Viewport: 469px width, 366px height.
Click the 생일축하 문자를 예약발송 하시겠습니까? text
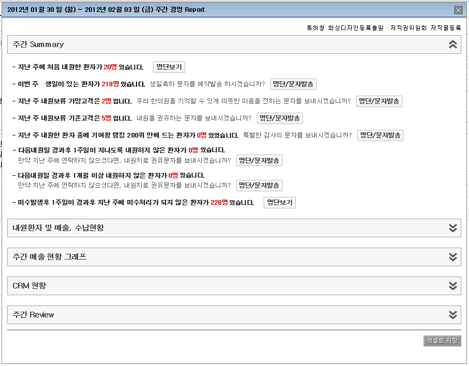(x=207, y=84)
